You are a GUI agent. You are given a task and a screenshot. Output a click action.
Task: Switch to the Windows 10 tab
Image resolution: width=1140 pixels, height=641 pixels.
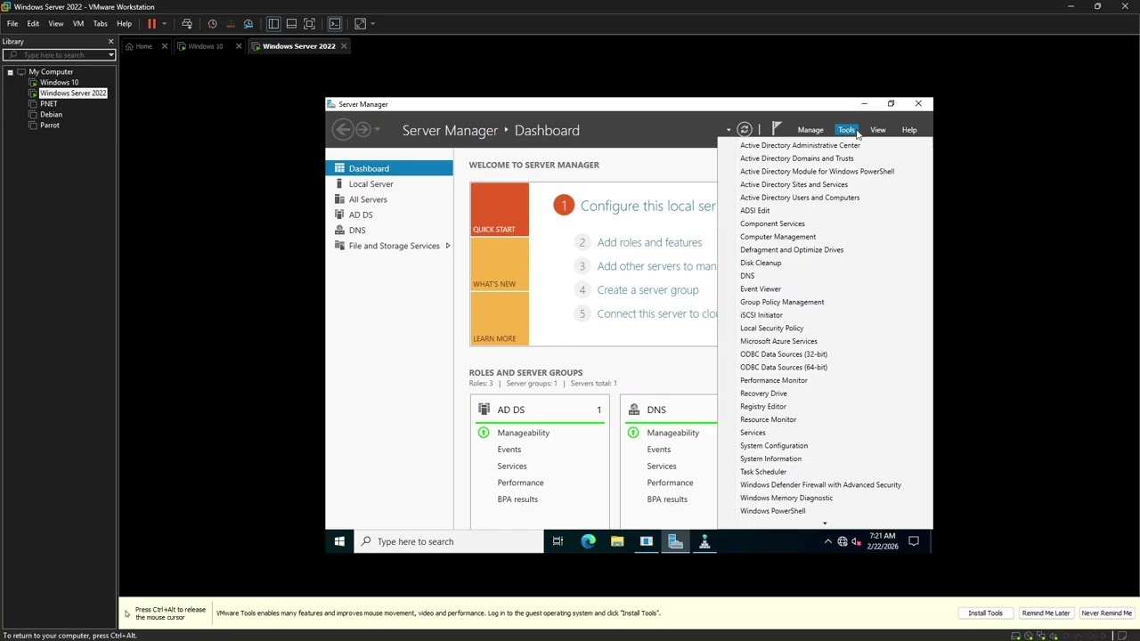coord(207,46)
